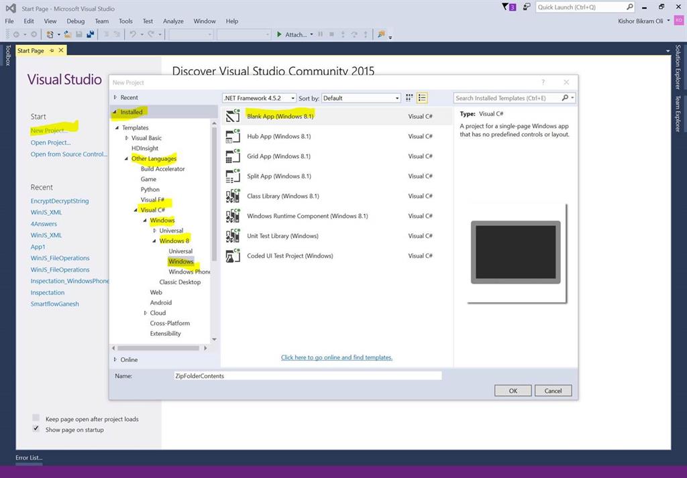Open the File menu
The width and height of the screenshot is (687, 478).
pyautogui.click(x=9, y=21)
